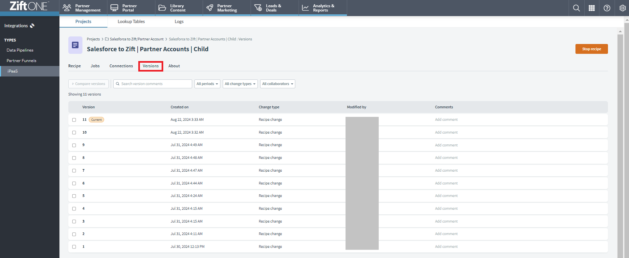Tick the checkbox for version 2
This screenshot has width=629, height=258.
74,234
